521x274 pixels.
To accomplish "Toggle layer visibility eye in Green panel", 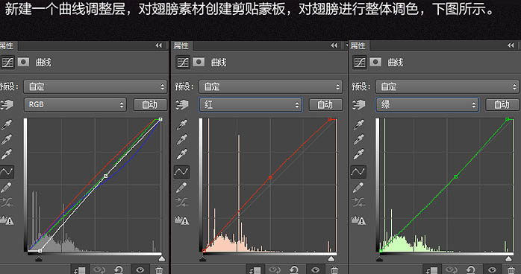I will coord(492,270).
